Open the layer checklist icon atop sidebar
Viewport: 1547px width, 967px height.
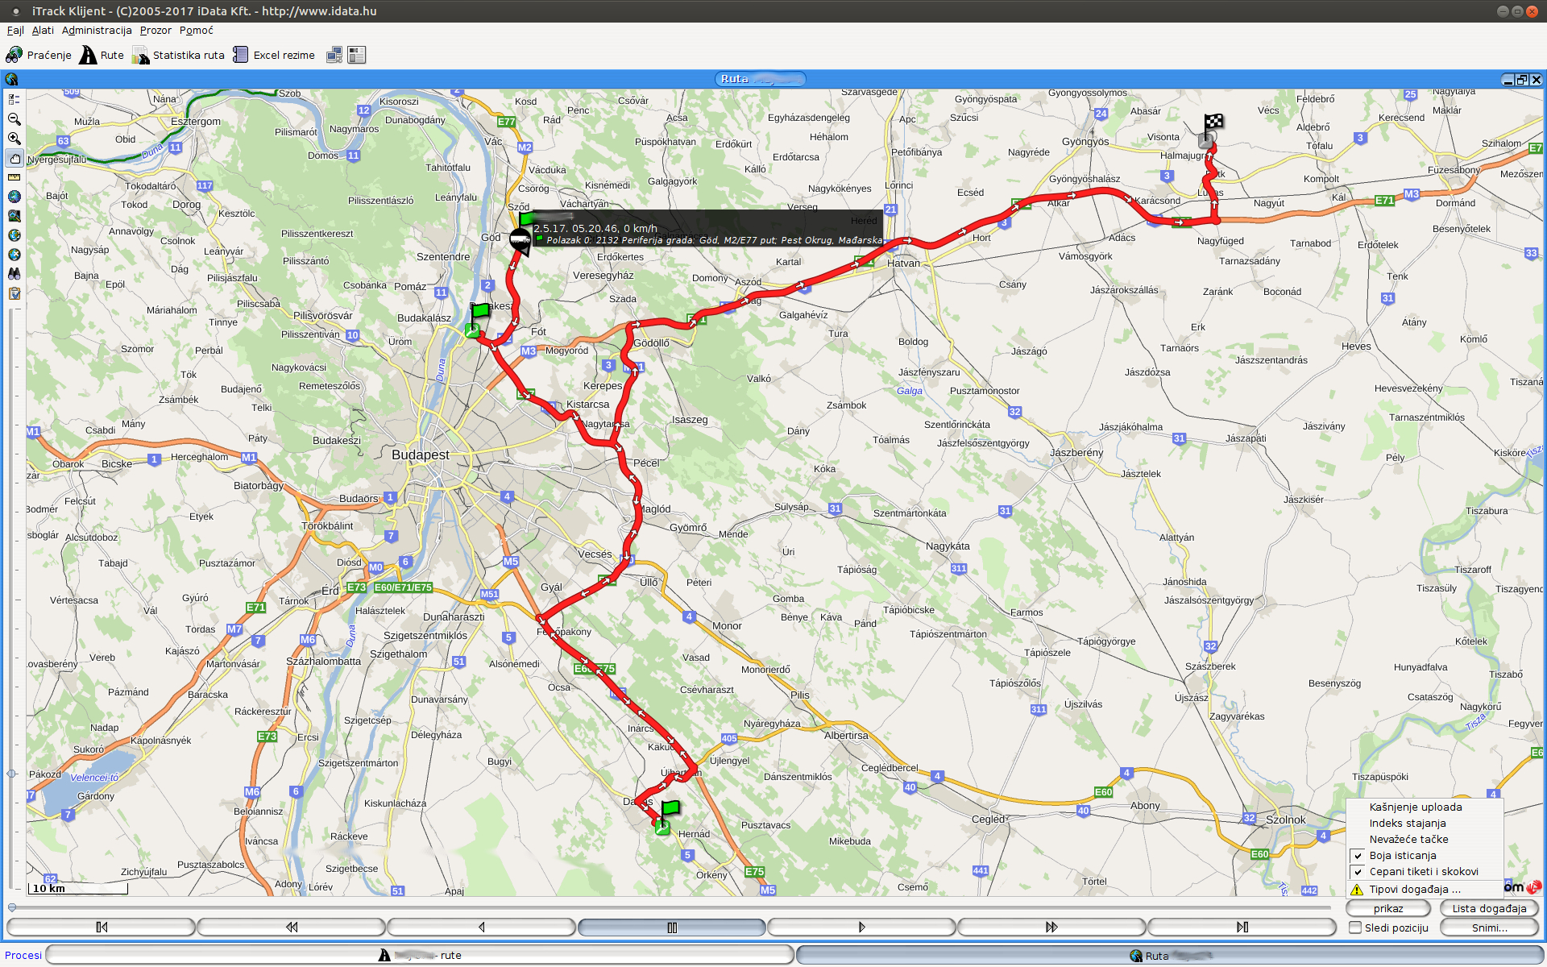(x=14, y=100)
